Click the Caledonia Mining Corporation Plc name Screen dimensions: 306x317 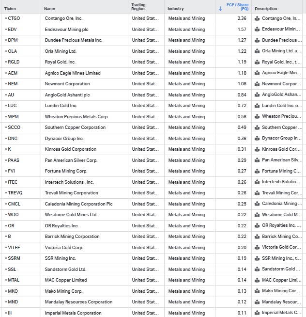(x=78, y=204)
